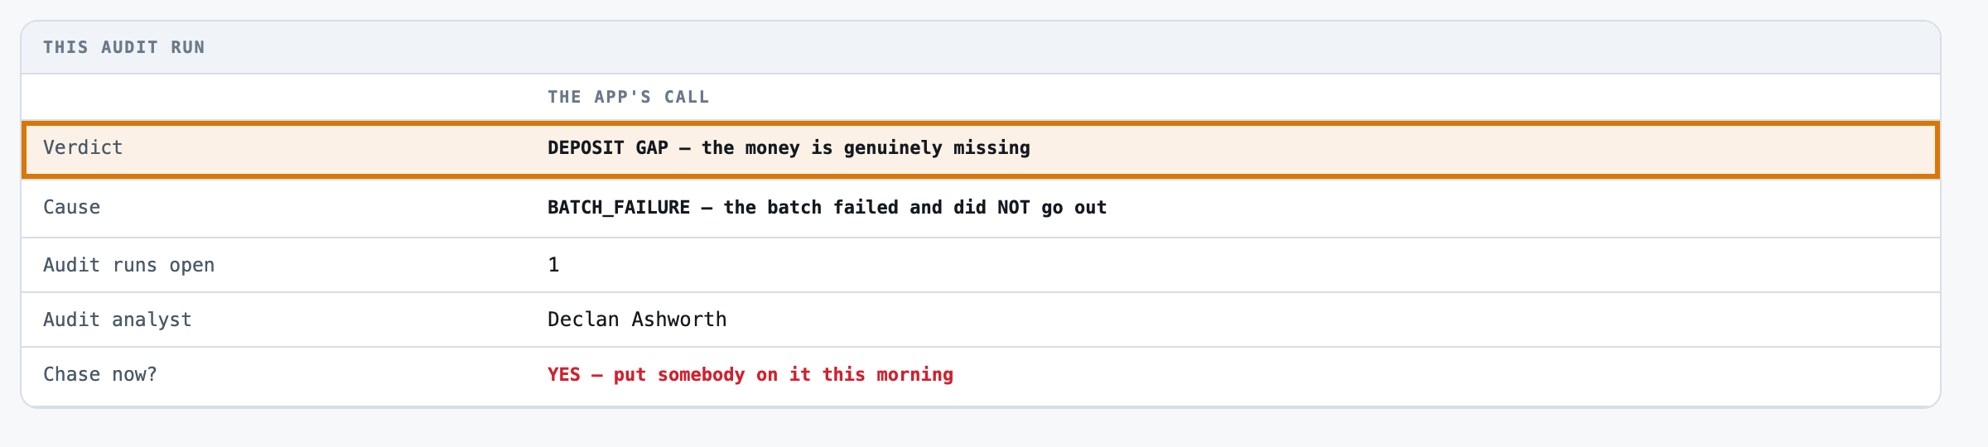The image size is (1988, 447).
Task: Select the BATCH_FAILURE cause code
Action: click(619, 207)
